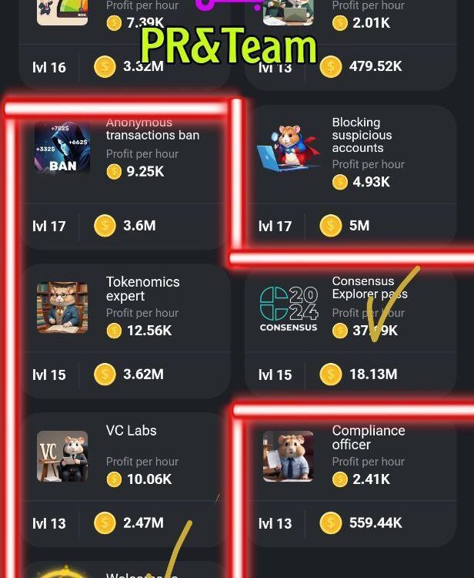Select the Tokenomics expert hamster thumbnail

62,307
